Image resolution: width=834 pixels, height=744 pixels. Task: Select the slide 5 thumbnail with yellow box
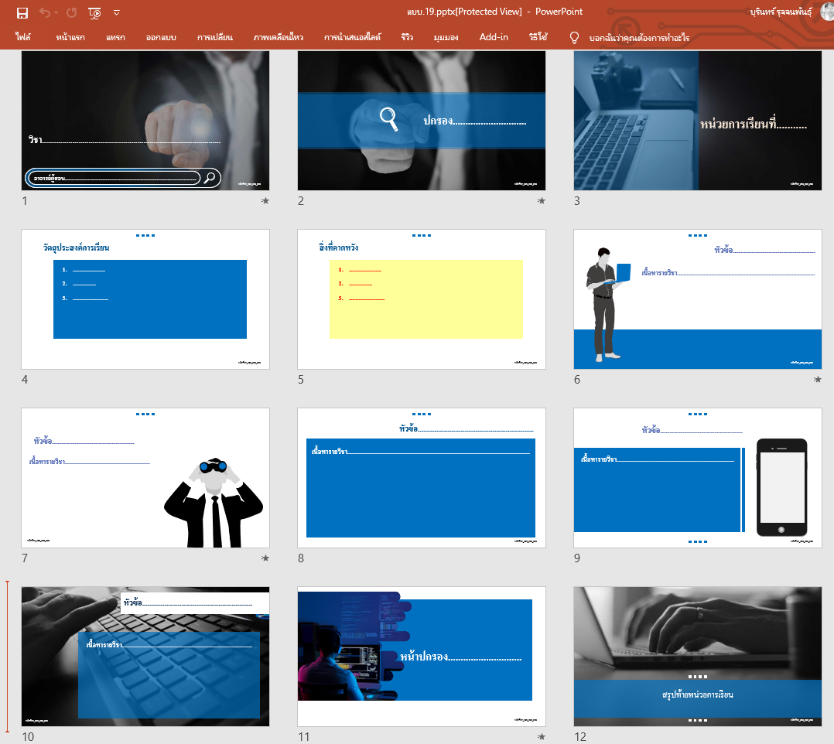pyautogui.click(x=422, y=299)
